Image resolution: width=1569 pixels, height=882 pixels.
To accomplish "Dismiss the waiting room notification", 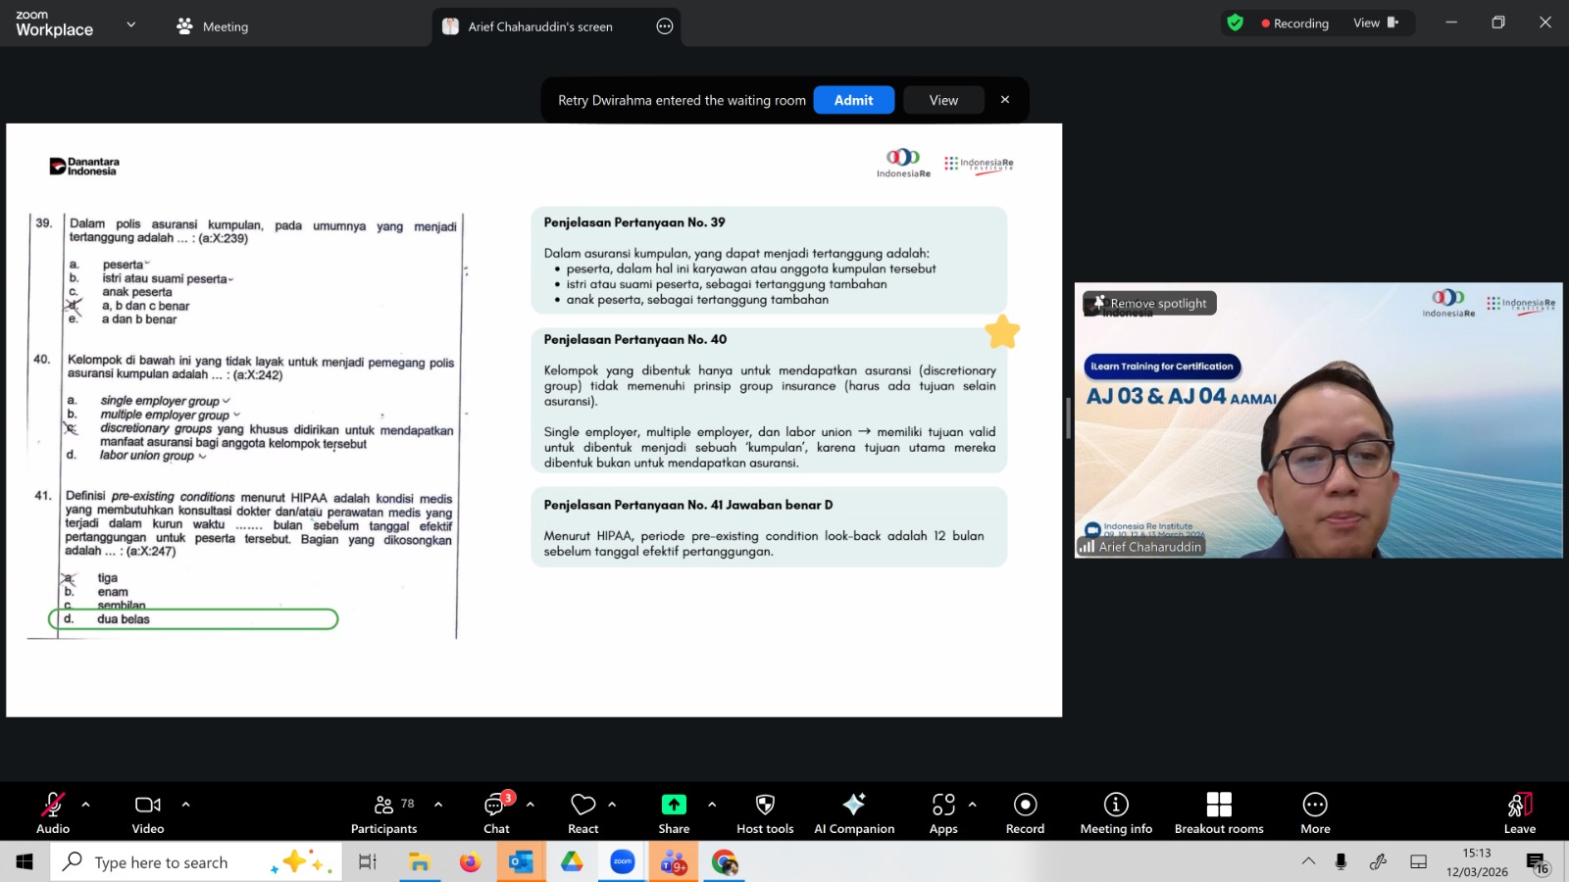I will point(1005,100).
